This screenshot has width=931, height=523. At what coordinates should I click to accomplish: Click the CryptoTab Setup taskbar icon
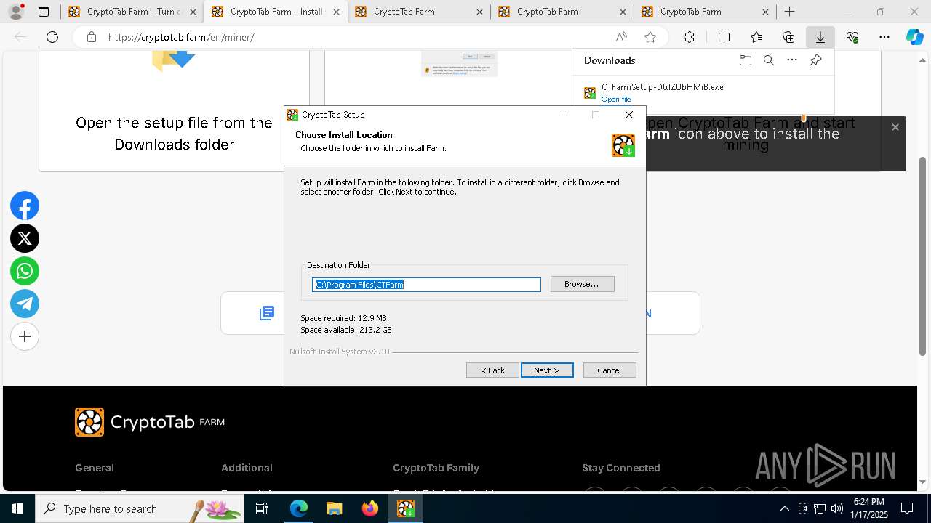pos(406,508)
